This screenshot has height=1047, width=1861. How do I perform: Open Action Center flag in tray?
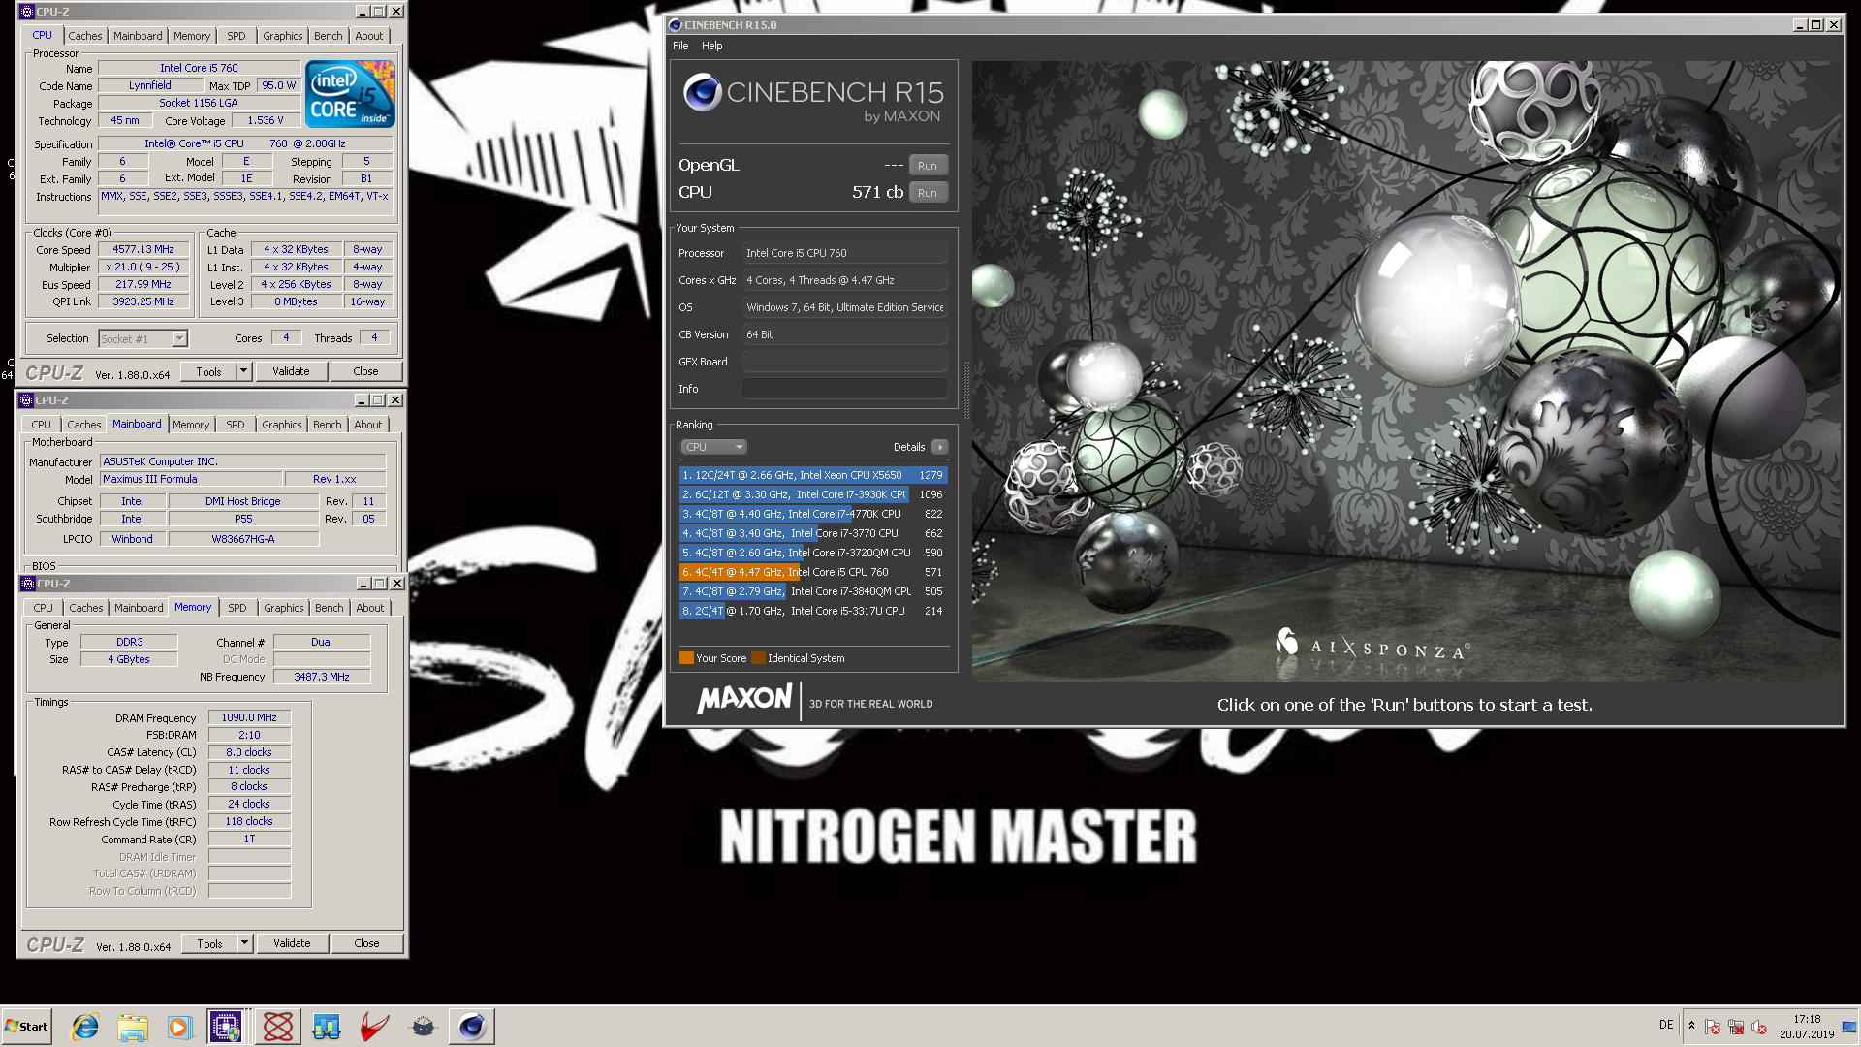point(1713,1027)
